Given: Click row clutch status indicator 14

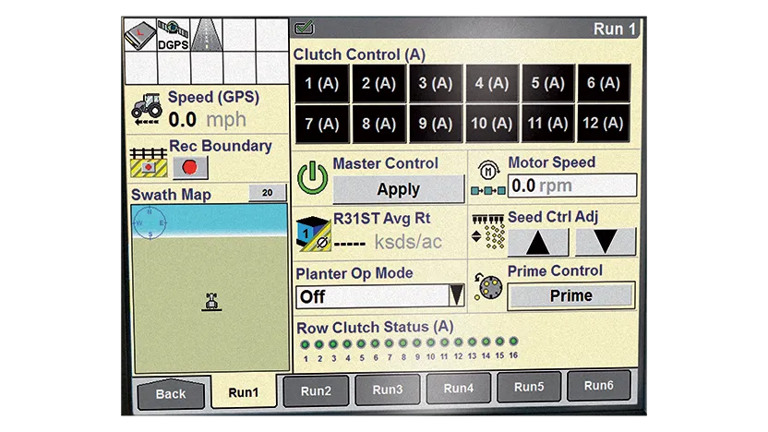Looking at the screenshot, I should tap(486, 342).
